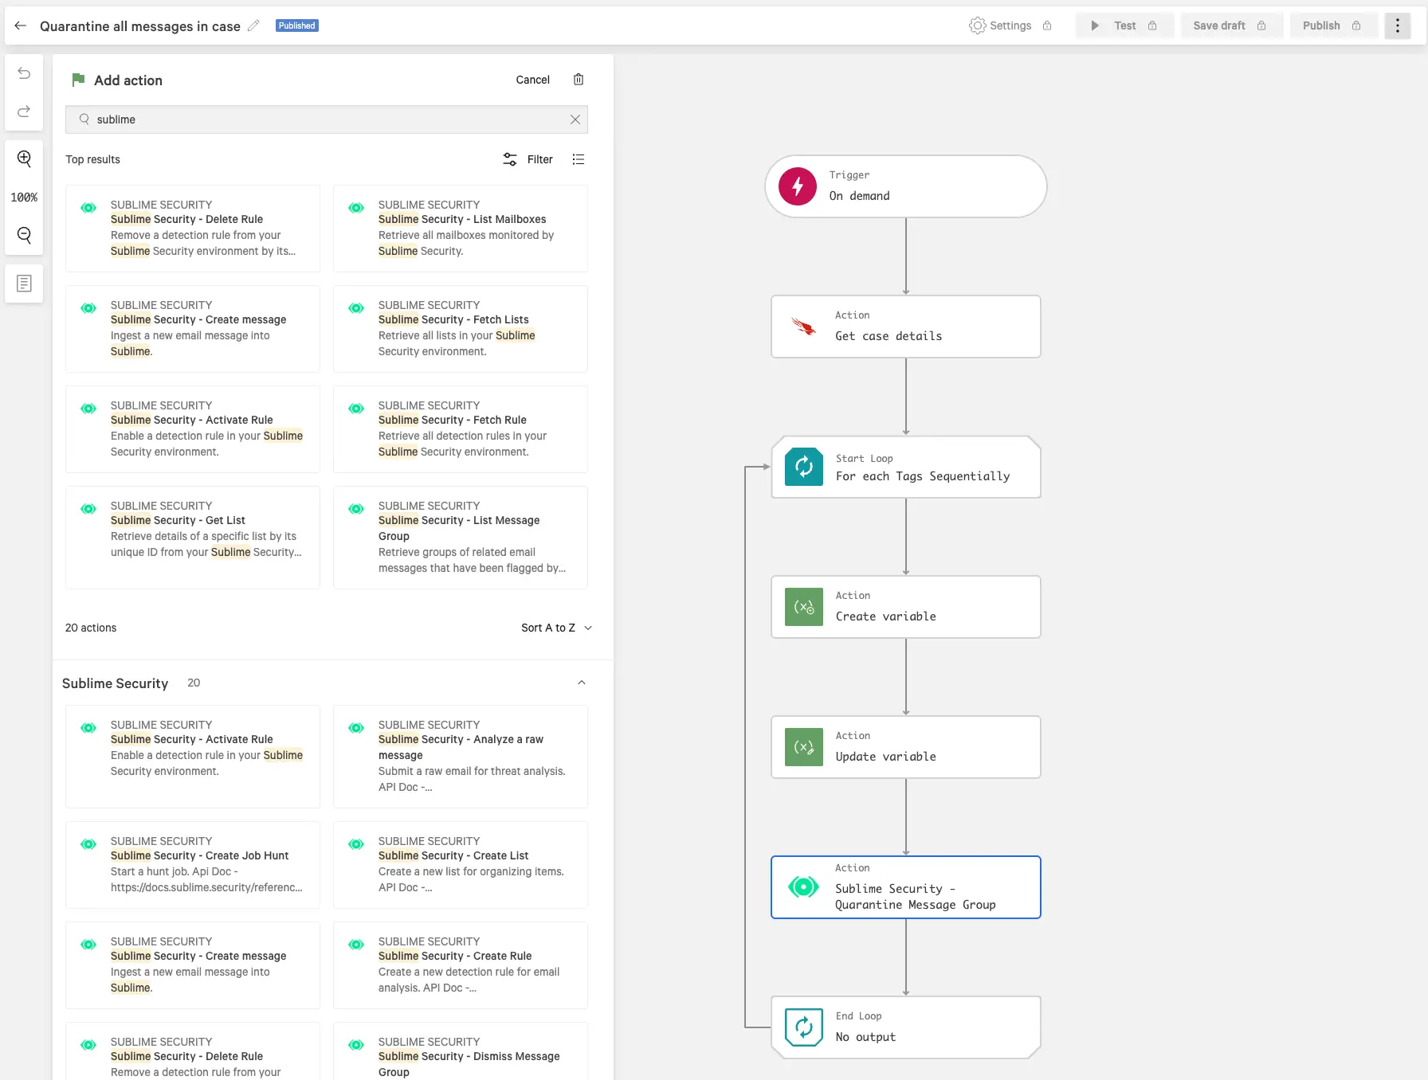
Task: Select the Create variable node
Action: click(906, 607)
